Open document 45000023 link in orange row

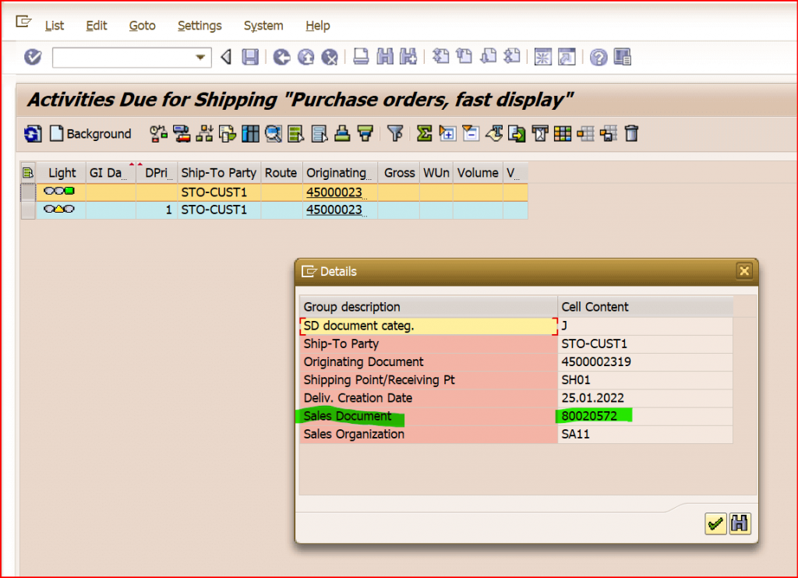point(334,192)
